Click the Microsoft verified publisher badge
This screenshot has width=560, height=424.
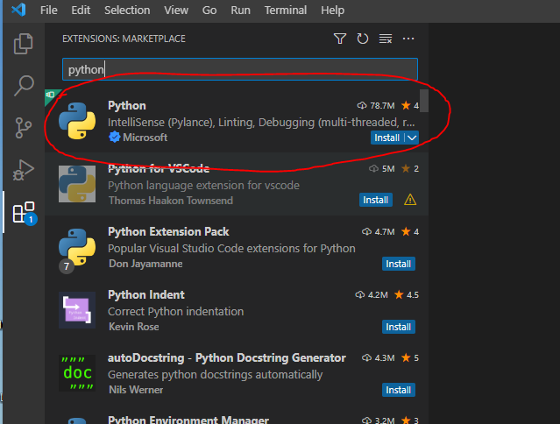click(x=114, y=137)
